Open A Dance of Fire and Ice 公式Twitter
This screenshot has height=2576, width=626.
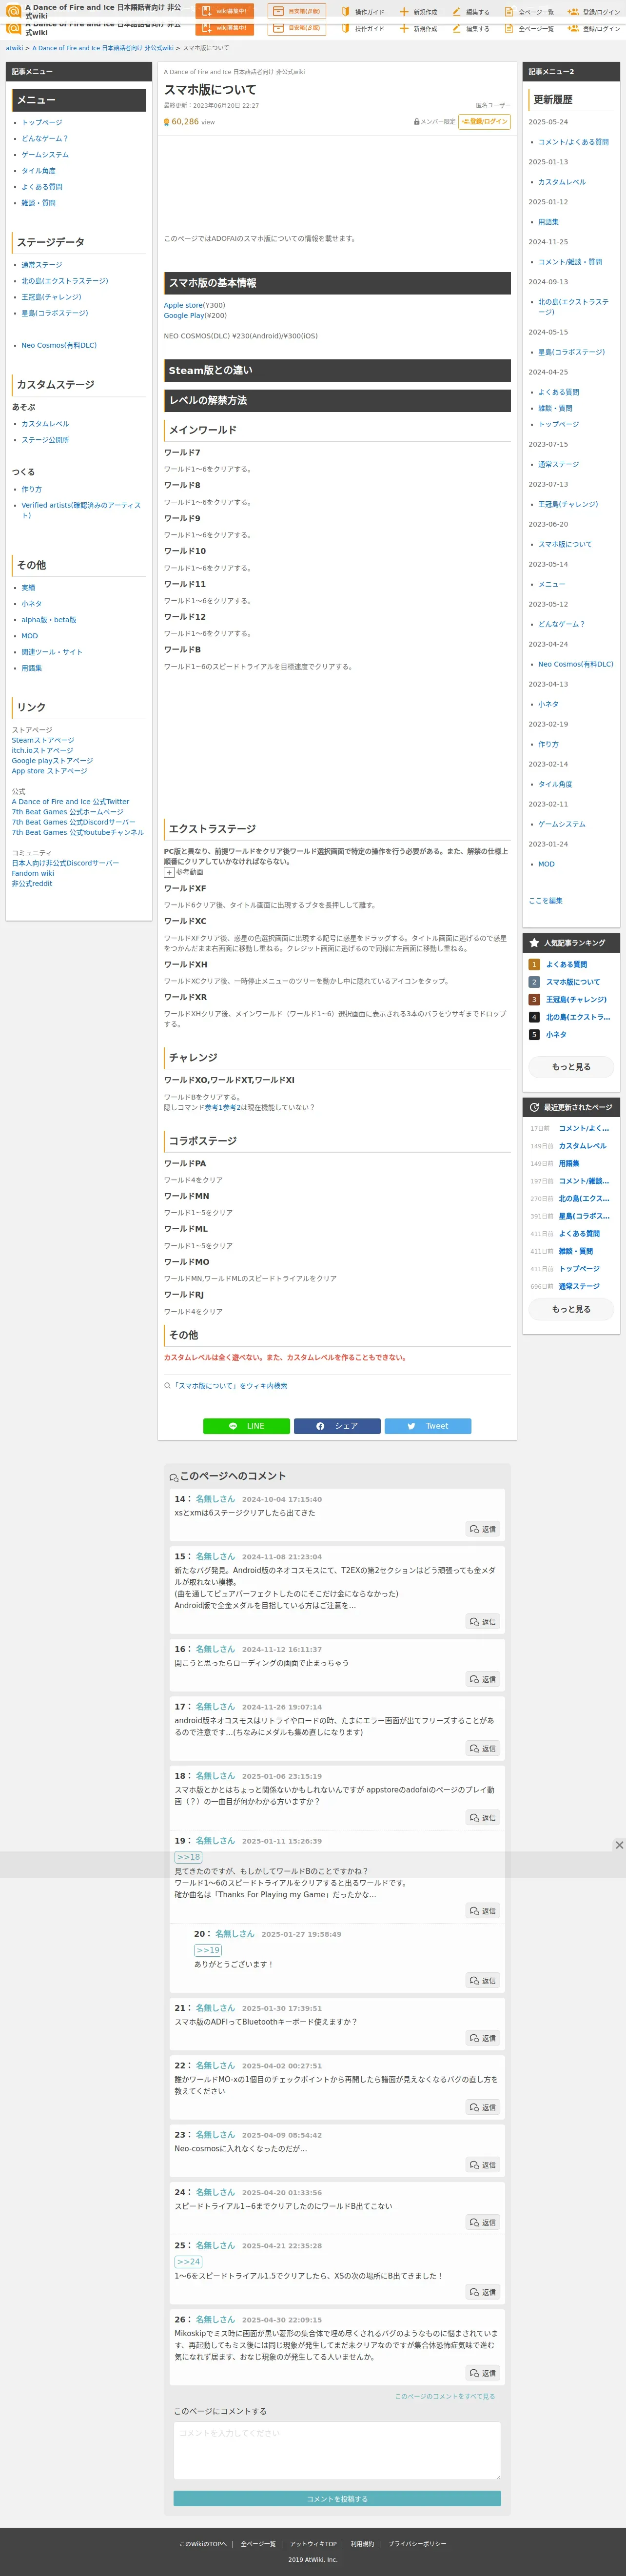click(71, 802)
